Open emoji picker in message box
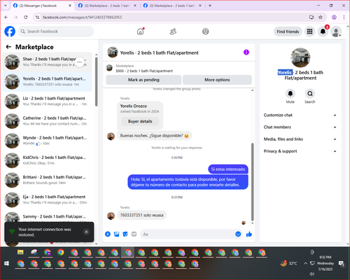Image resolution: width=350 pixels, height=280 pixels. tap(238, 234)
